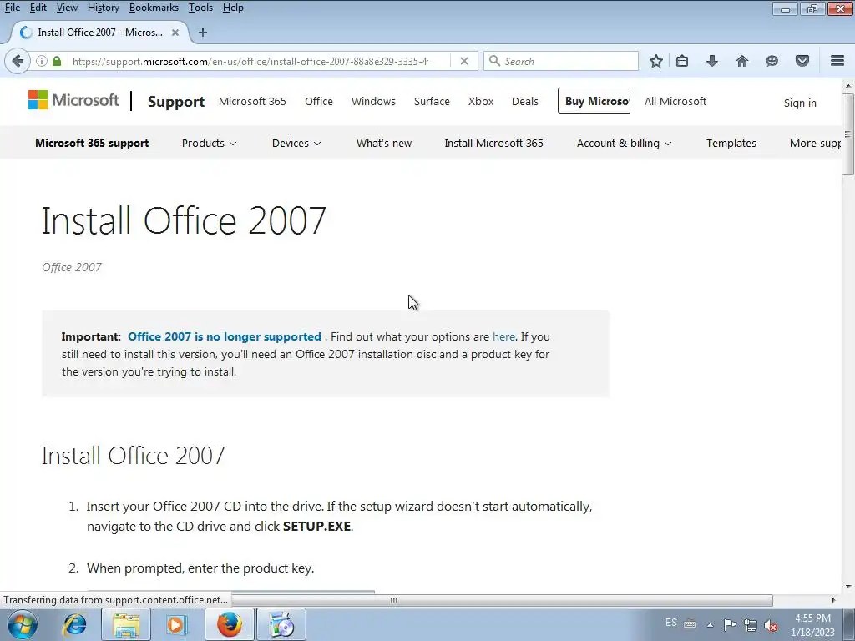Show hidden system tray icons arrow
855x641 pixels.
(710, 625)
